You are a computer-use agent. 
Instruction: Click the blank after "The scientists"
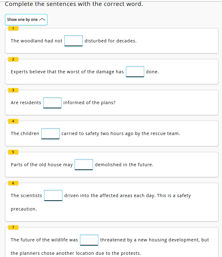[x=53, y=196]
